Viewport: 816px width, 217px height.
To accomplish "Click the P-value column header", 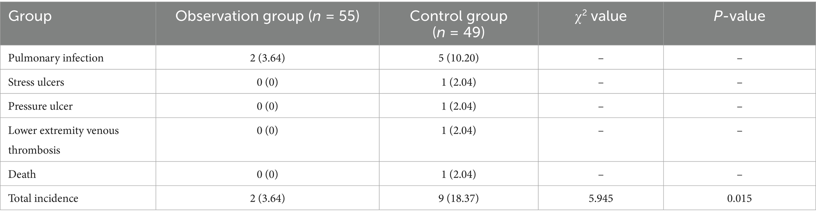I will pyautogui.click(x=739, y=16).
